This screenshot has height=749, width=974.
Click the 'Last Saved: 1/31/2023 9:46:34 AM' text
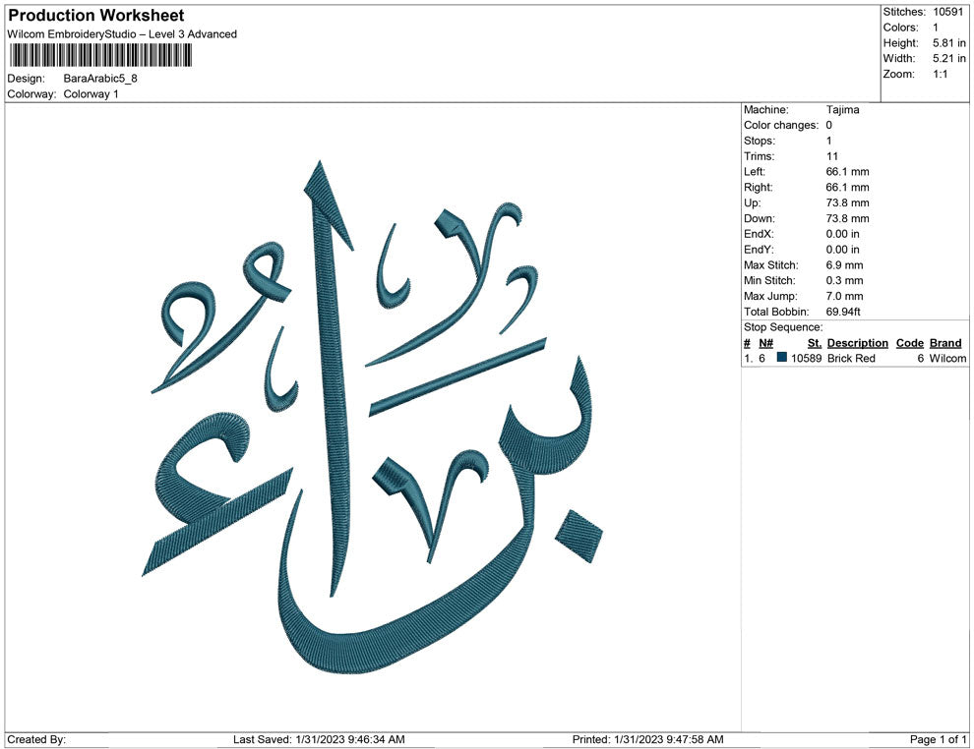(x=319, y=739)
